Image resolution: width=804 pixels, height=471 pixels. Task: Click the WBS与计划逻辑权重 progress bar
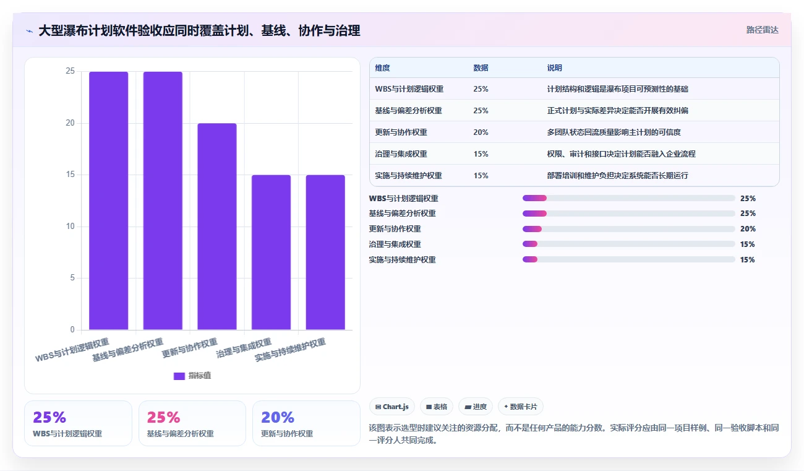point(628,198)
